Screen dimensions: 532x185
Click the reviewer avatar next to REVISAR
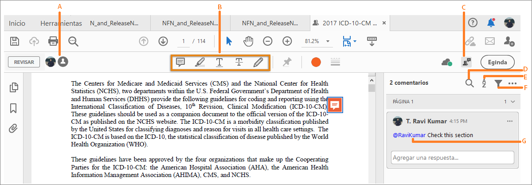(x=51, y=62)
